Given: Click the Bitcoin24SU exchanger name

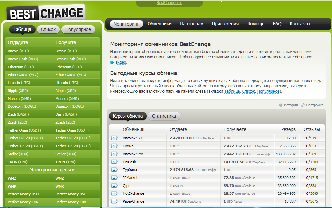Looking at the screenshot, I should click(132, 138).
